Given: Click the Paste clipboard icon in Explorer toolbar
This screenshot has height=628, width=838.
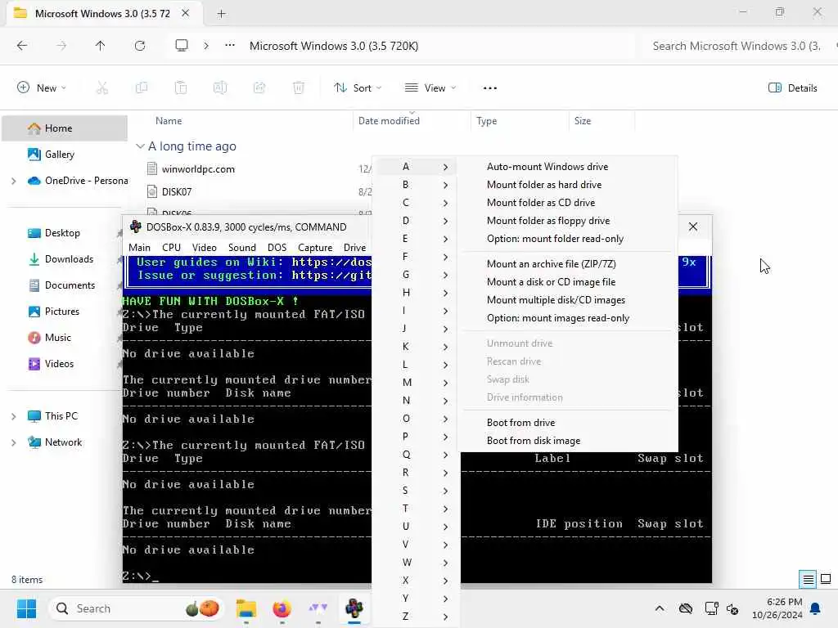Looking at the screenshot, I should pos(181,87).
